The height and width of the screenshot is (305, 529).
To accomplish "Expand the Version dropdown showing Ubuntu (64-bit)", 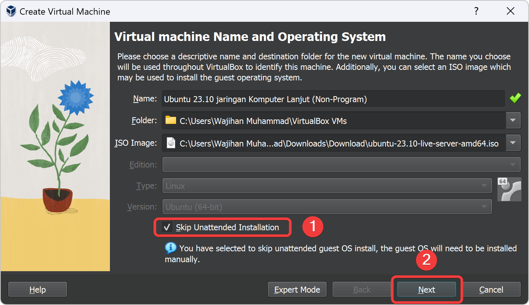I will 327,207.
